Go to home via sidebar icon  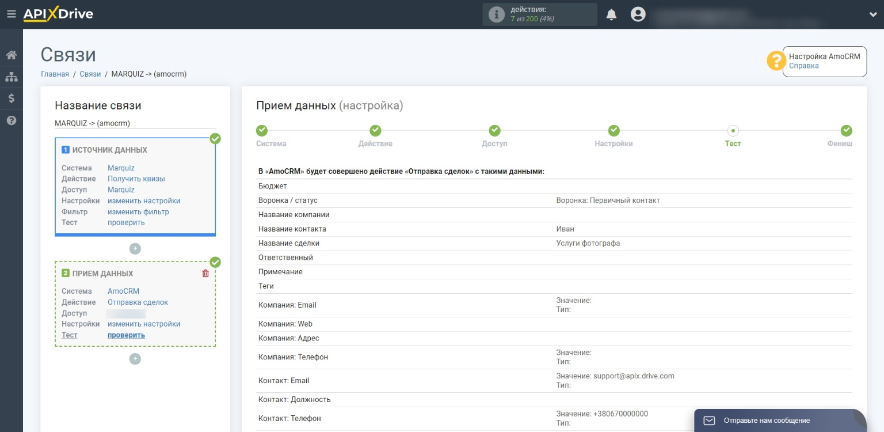11,55
